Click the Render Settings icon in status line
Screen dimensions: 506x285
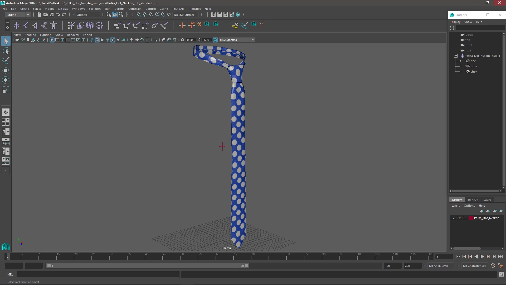pyautogui.click(x=232, y=15)
